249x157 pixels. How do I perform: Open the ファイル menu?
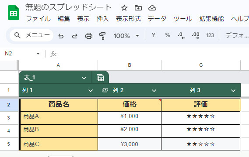pos(38,19)
